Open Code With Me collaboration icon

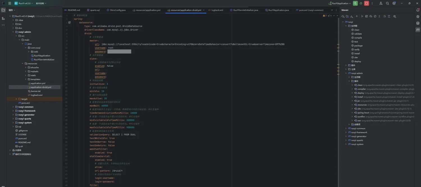[381, 3]
